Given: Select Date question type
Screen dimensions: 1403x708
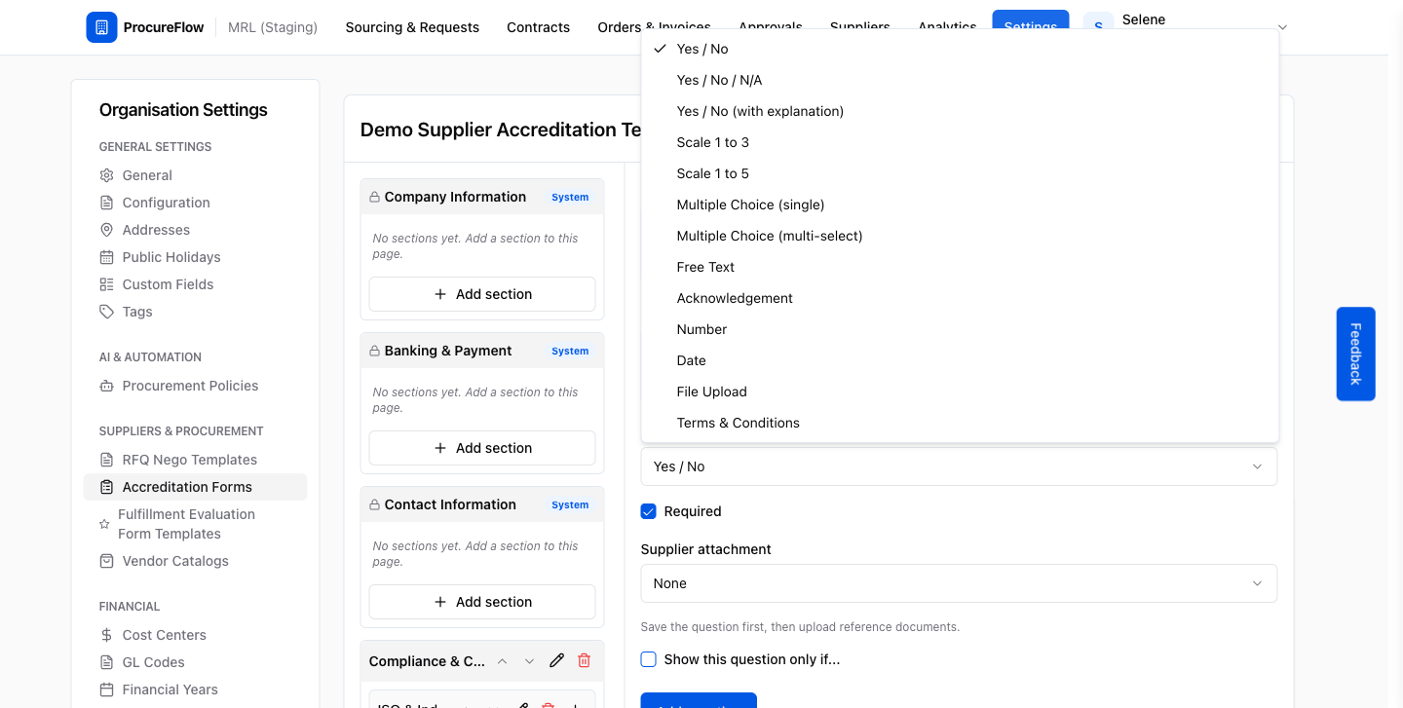Looking at the screenshot, I should point(960,360).
